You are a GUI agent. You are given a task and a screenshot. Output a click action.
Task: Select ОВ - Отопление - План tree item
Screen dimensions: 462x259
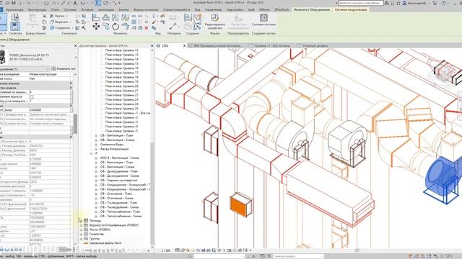pyautogui.click(x=116, y=194)
